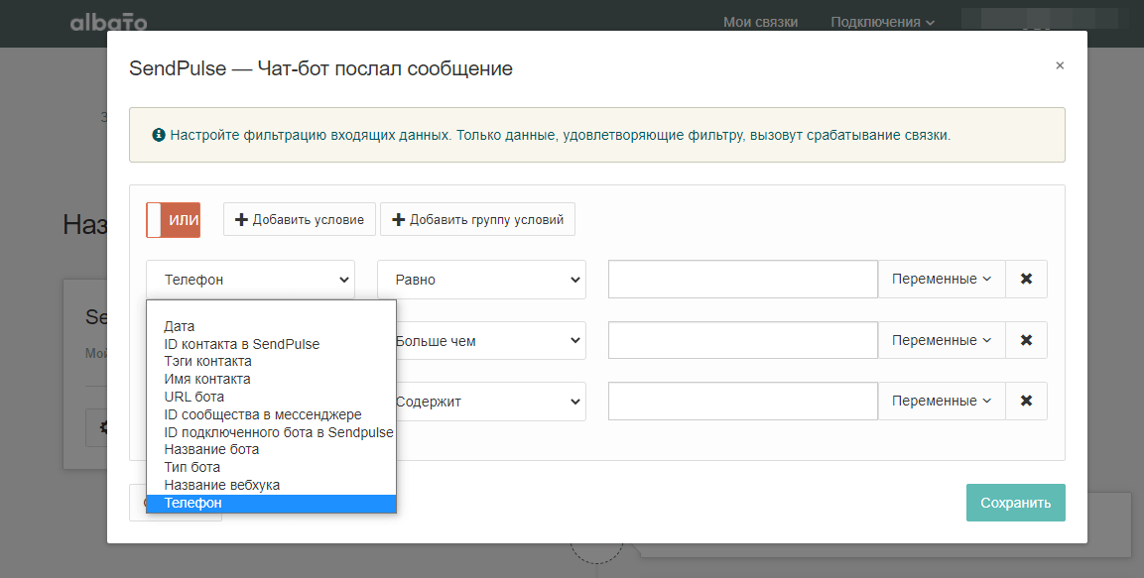The width and height of the screenshot is (1144, 578).
Task: Select Название вебхука option
Action: click(272, 485)
